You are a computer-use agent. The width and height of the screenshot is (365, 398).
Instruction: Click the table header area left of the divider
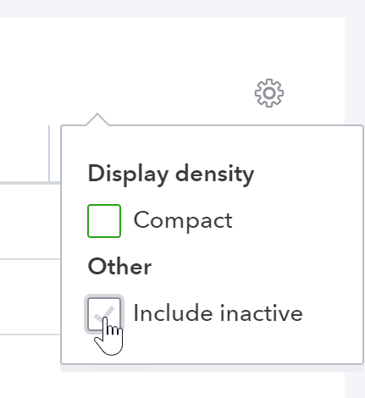(x=24, y=153)
